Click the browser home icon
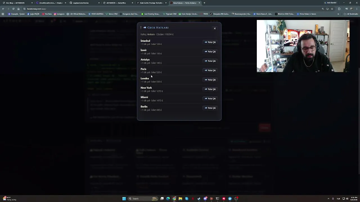 [18, 9]
